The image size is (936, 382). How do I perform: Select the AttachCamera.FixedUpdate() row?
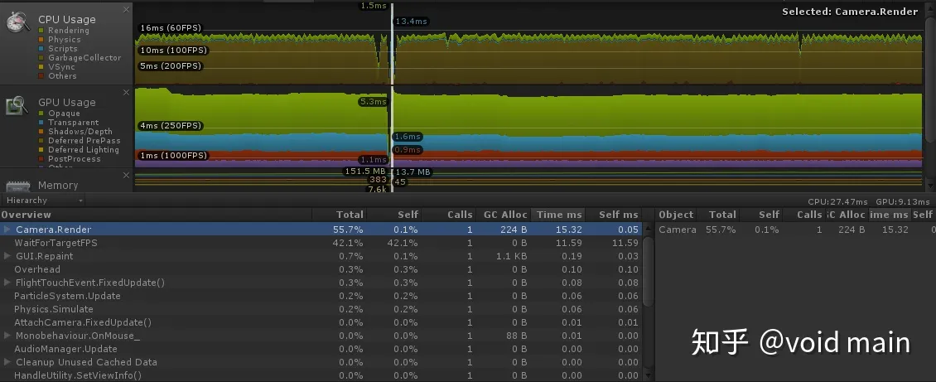pos(321,322)
